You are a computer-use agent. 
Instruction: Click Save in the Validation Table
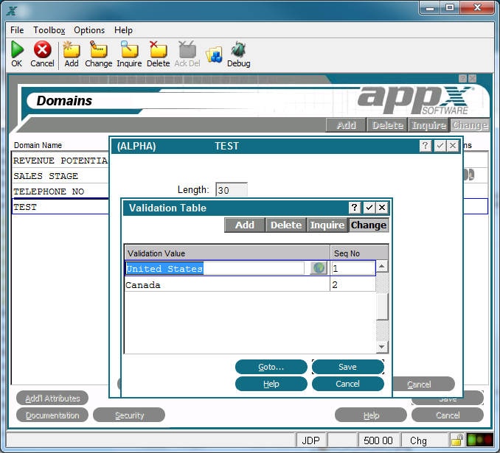tap(348, 367)
